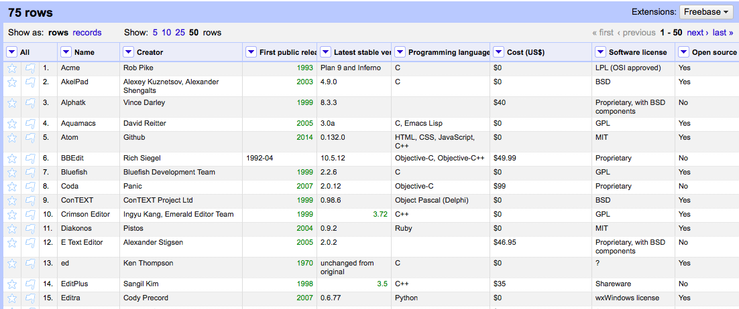Jump to the last page

point(722,32)
